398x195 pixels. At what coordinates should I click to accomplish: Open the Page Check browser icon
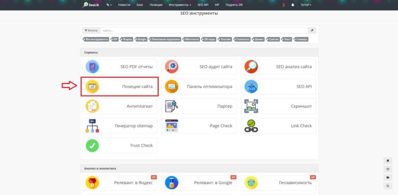[171, 126]
